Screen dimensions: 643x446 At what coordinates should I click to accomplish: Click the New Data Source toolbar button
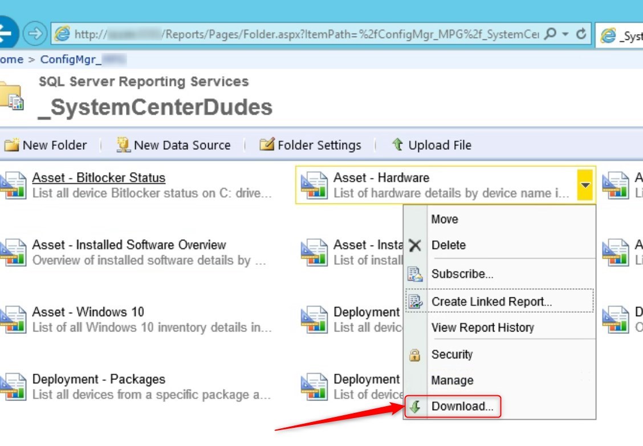[173, 145]
